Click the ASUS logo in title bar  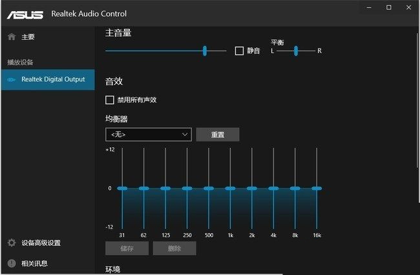coord(23,14)
